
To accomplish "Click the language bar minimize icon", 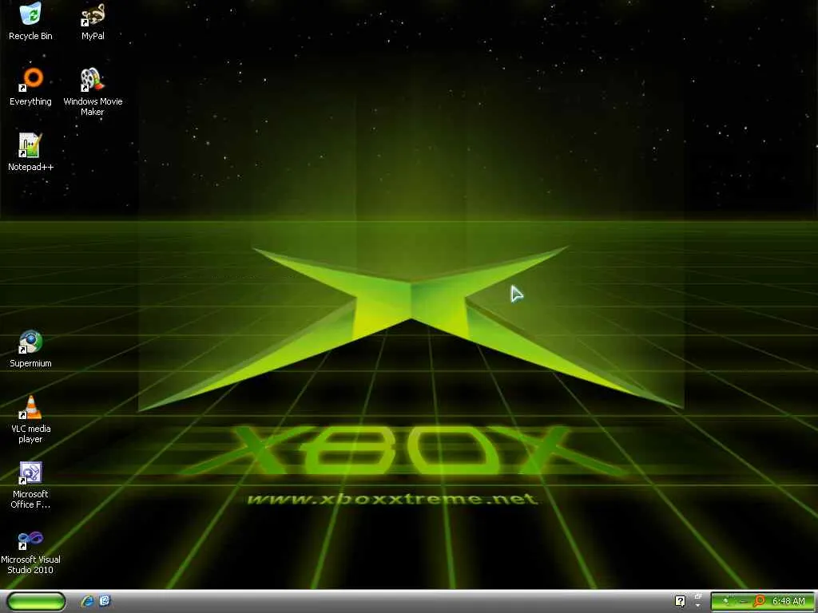I will pos(698,596).
